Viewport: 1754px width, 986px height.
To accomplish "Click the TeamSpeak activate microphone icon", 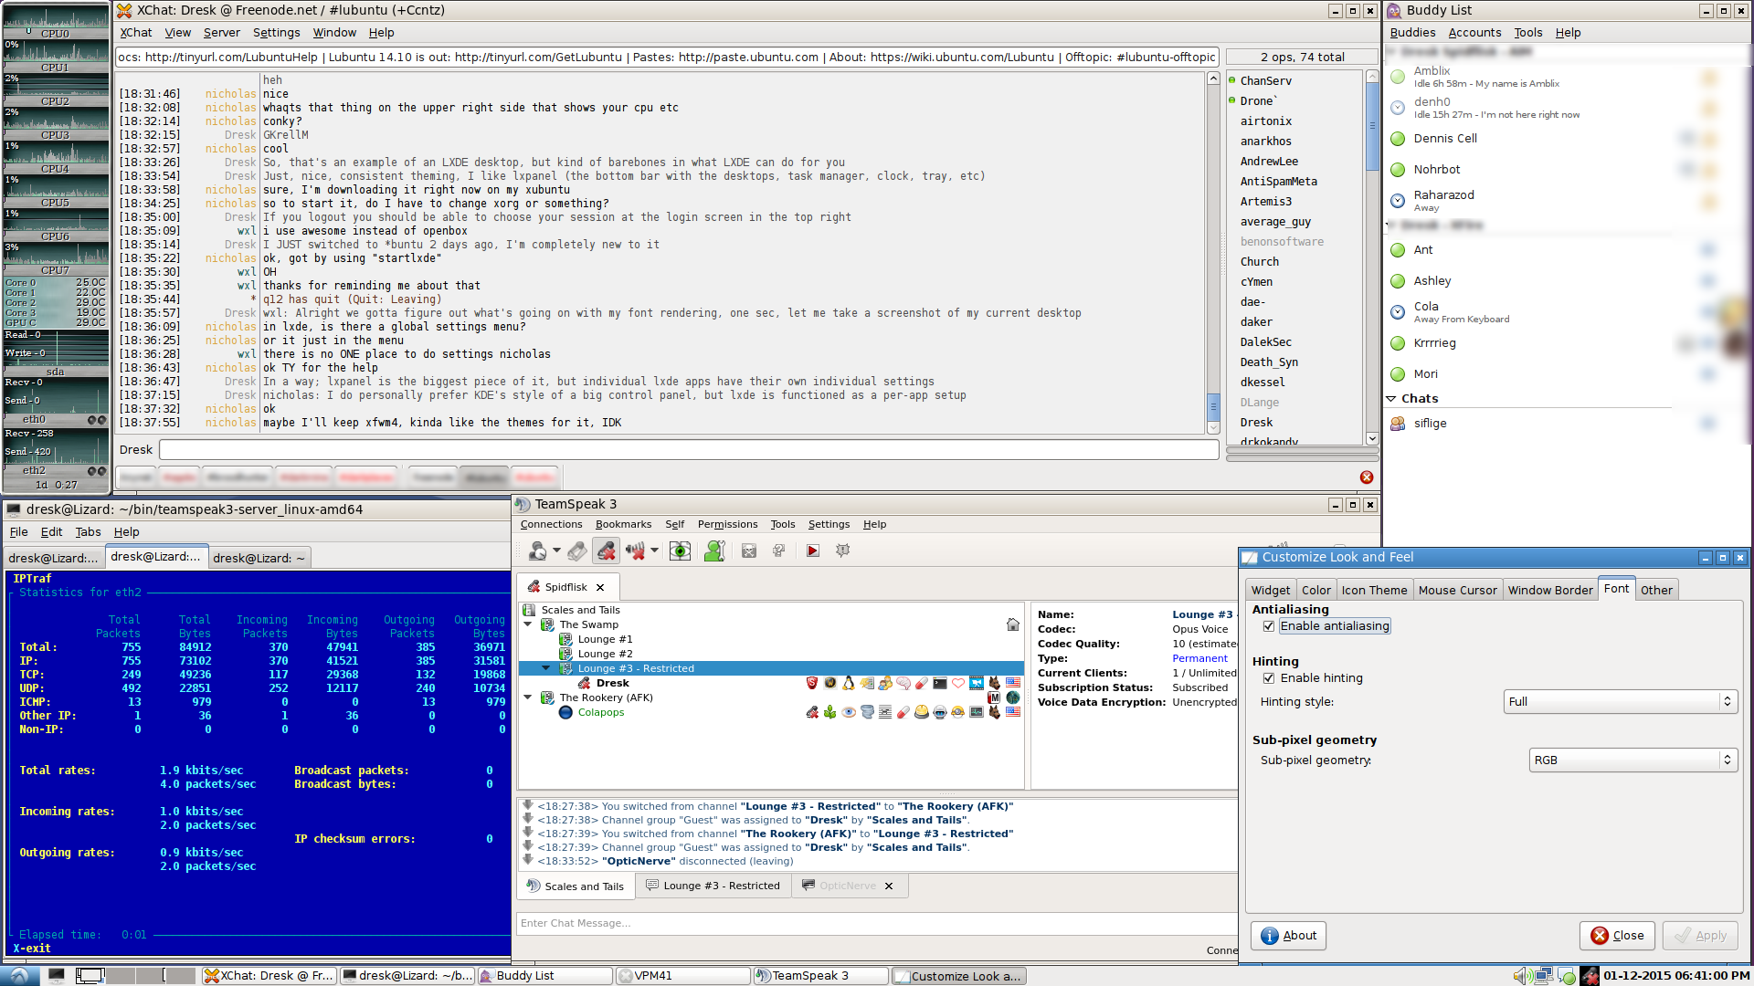I will pyautogui.click(x=576, y=551).
